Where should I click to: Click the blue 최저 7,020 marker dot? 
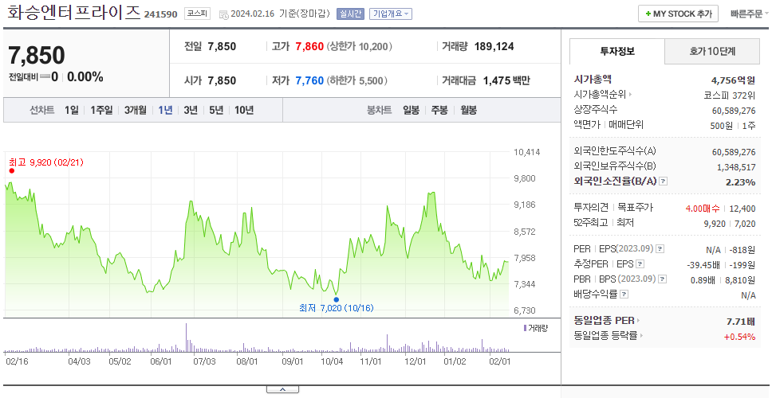click(337, 299)
